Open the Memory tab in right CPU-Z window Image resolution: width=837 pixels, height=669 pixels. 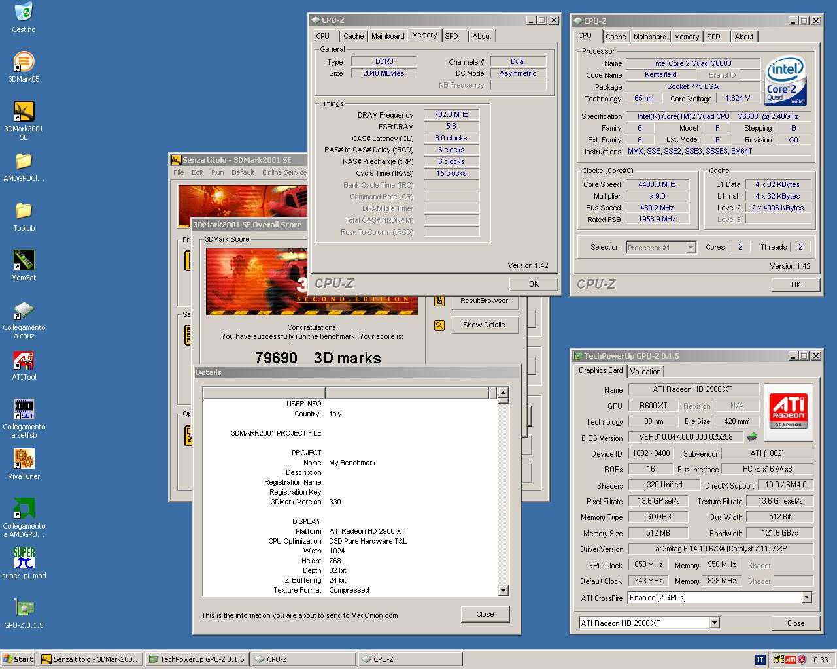pyautogui.click(x=686, y=37)
